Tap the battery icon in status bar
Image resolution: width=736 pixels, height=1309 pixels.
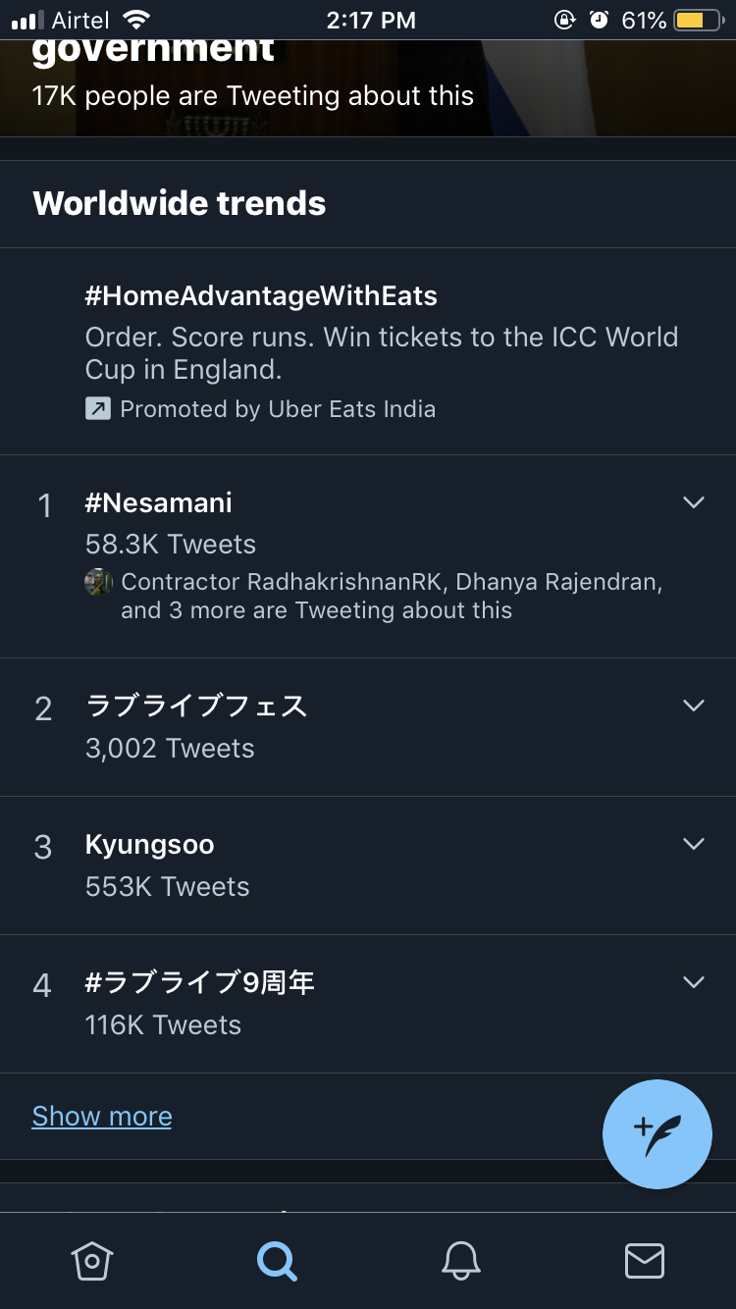click(x=698, y=20)
